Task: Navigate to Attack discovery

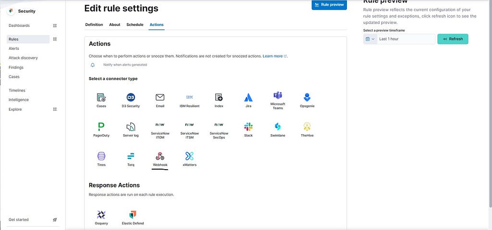Action: point(23,58)
